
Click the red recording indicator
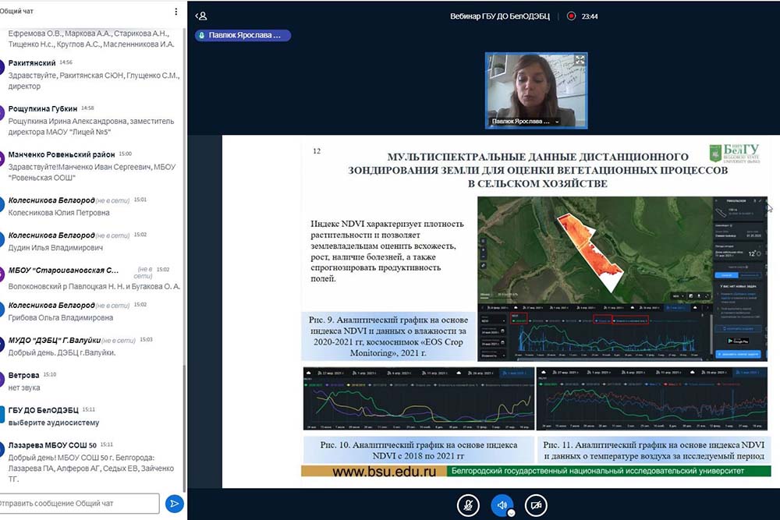tap(571, 16)
